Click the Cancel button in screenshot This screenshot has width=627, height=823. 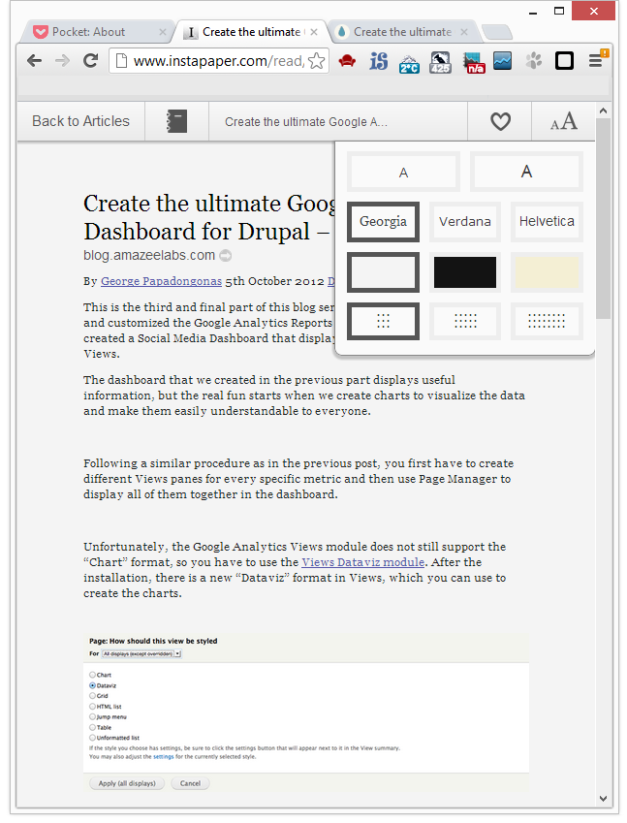pyautogui.click(x=190, y=783)
